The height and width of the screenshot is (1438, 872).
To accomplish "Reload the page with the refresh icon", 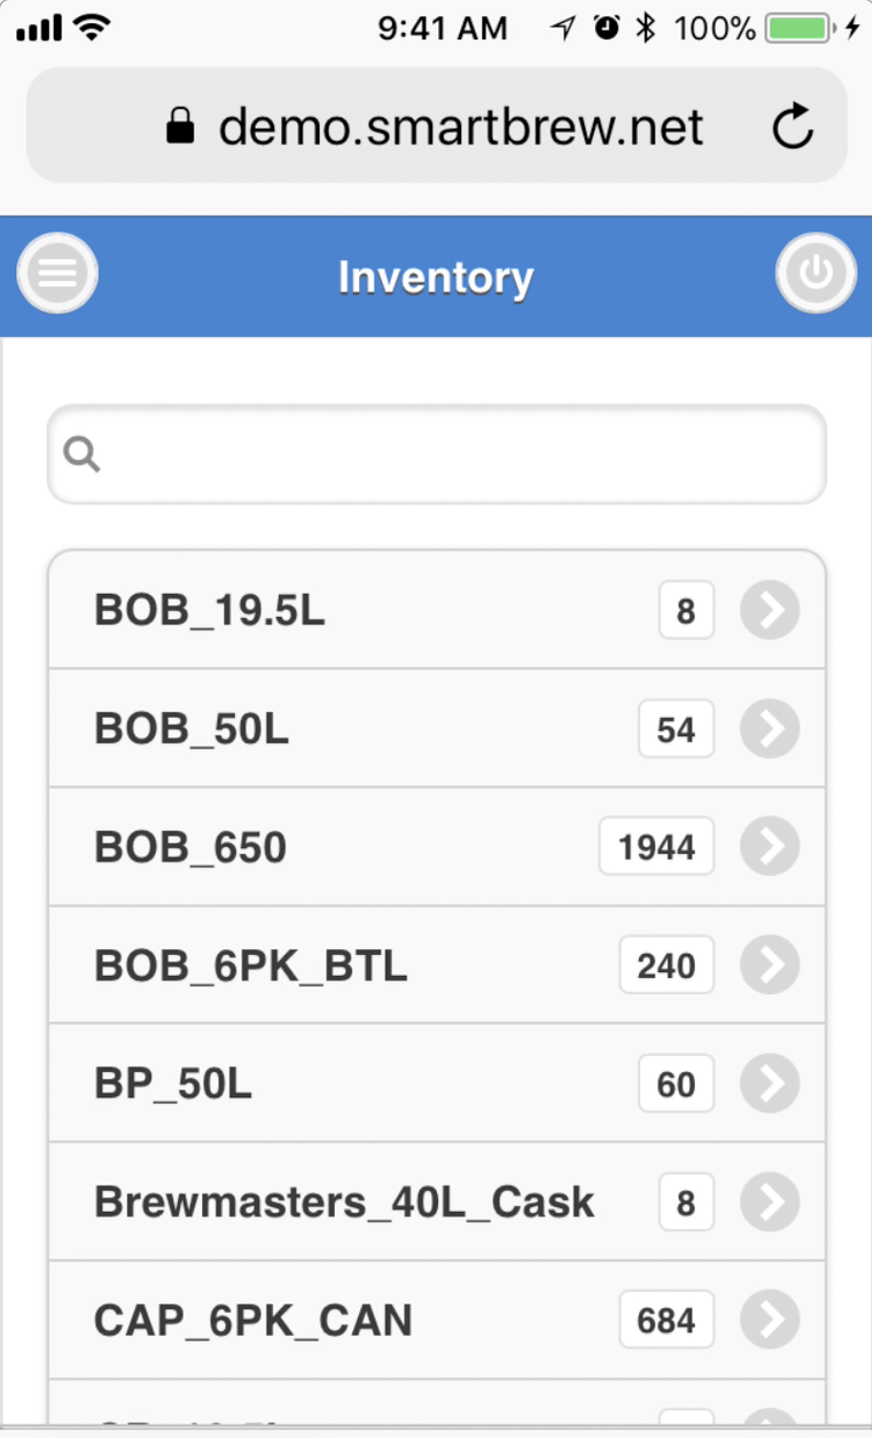I will point(793,126).
